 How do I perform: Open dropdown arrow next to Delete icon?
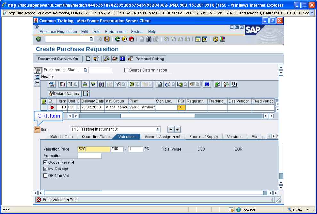76,84
